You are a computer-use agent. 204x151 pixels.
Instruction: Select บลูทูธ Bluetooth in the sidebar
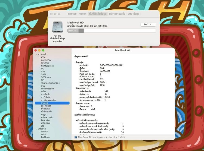(x=44, y=114)
